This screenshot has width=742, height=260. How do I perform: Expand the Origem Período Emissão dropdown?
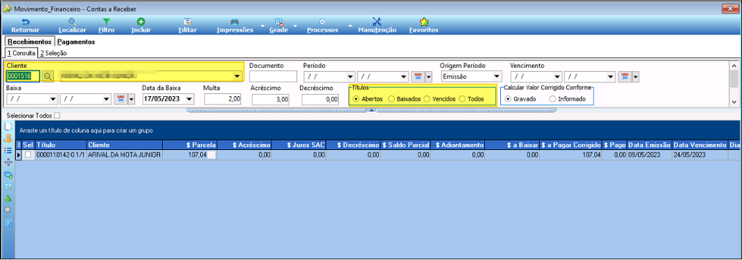(x=497, y=77)
